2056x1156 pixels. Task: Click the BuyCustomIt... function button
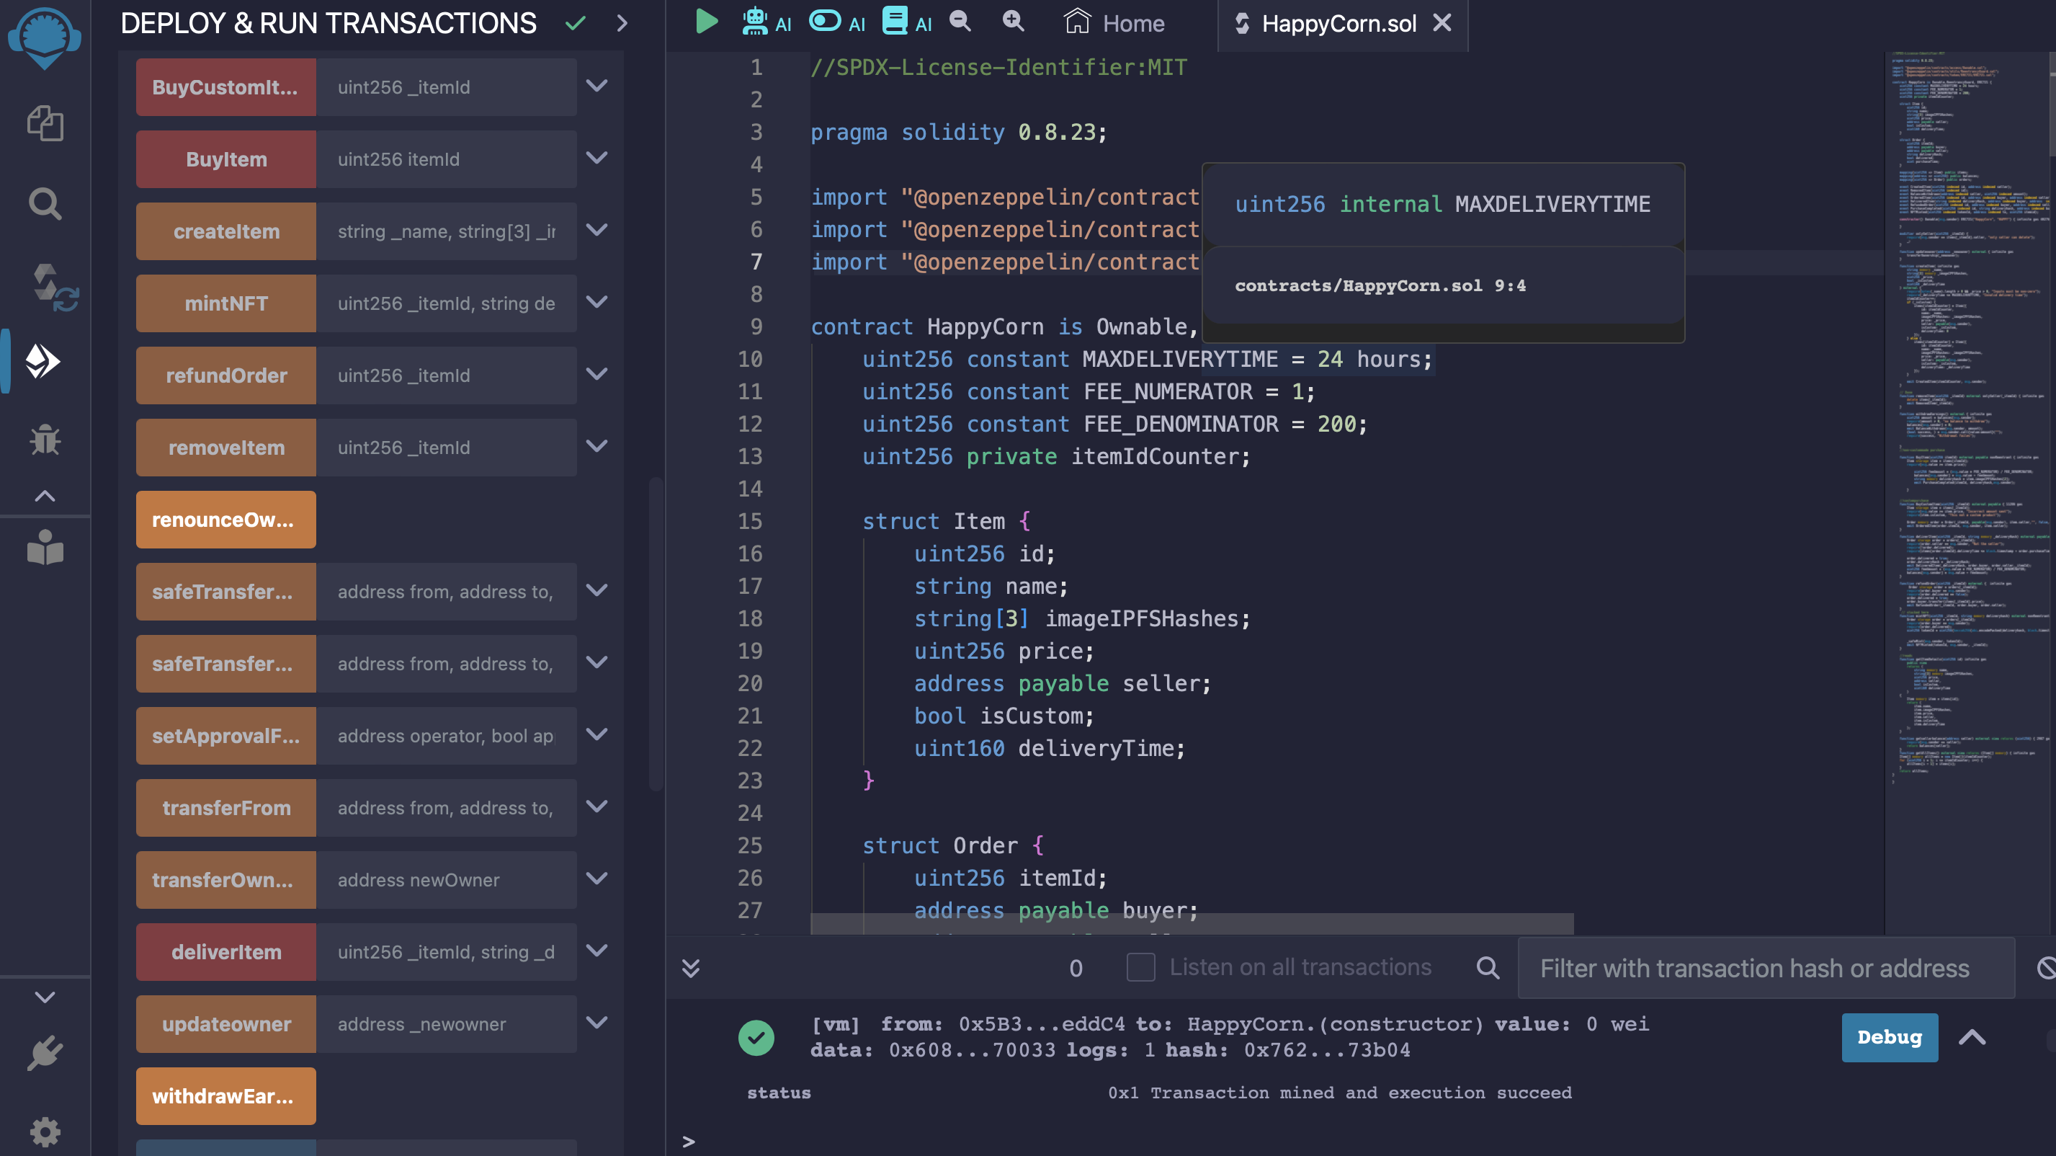tap(226, 87)
